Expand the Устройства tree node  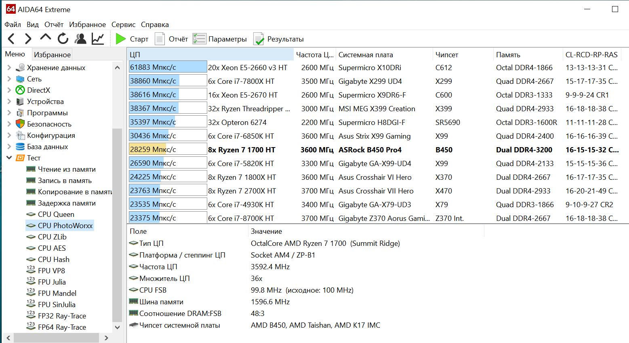(9, 102)
